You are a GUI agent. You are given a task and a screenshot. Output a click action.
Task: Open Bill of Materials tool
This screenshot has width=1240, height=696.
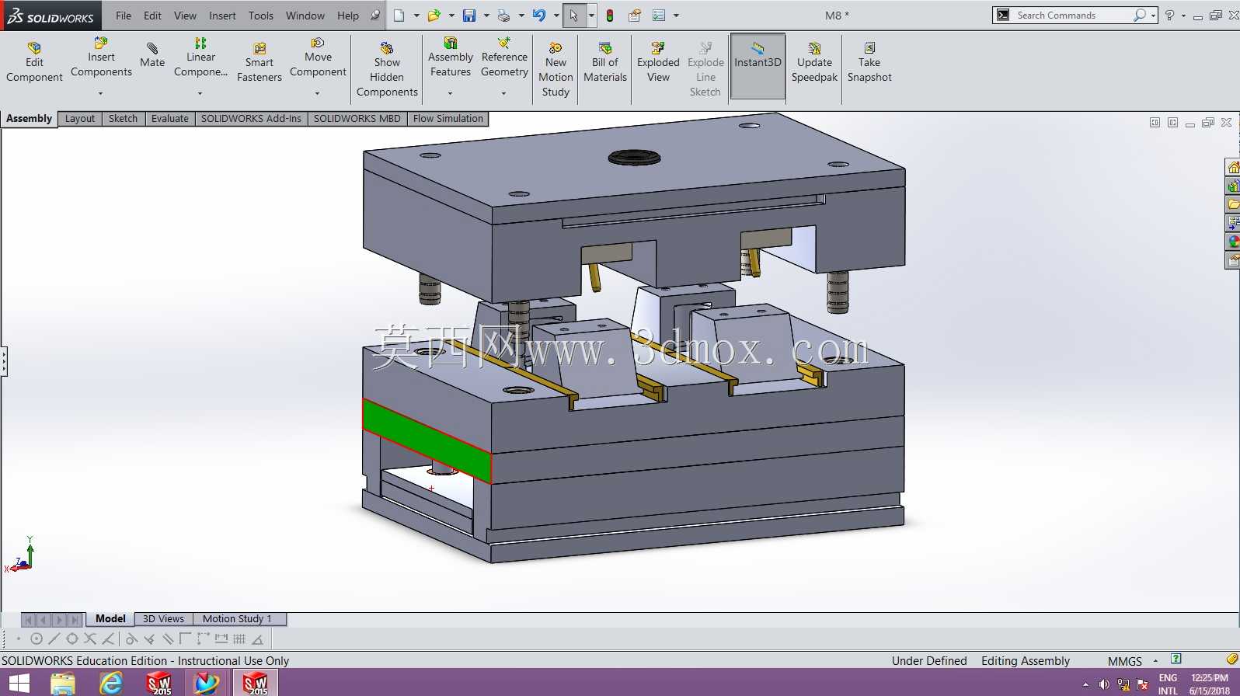point(605,62)
